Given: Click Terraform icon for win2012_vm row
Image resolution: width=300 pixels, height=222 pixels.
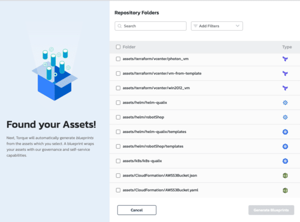Looking at the screenshot, I should (285, 88).
